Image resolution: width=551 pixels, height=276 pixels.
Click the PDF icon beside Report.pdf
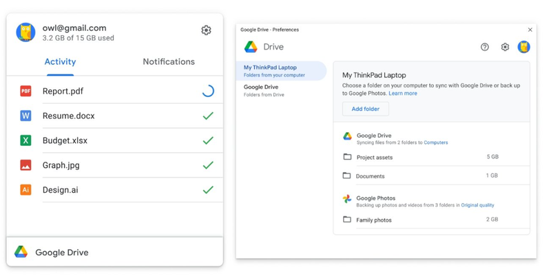[x=25, y=91]
